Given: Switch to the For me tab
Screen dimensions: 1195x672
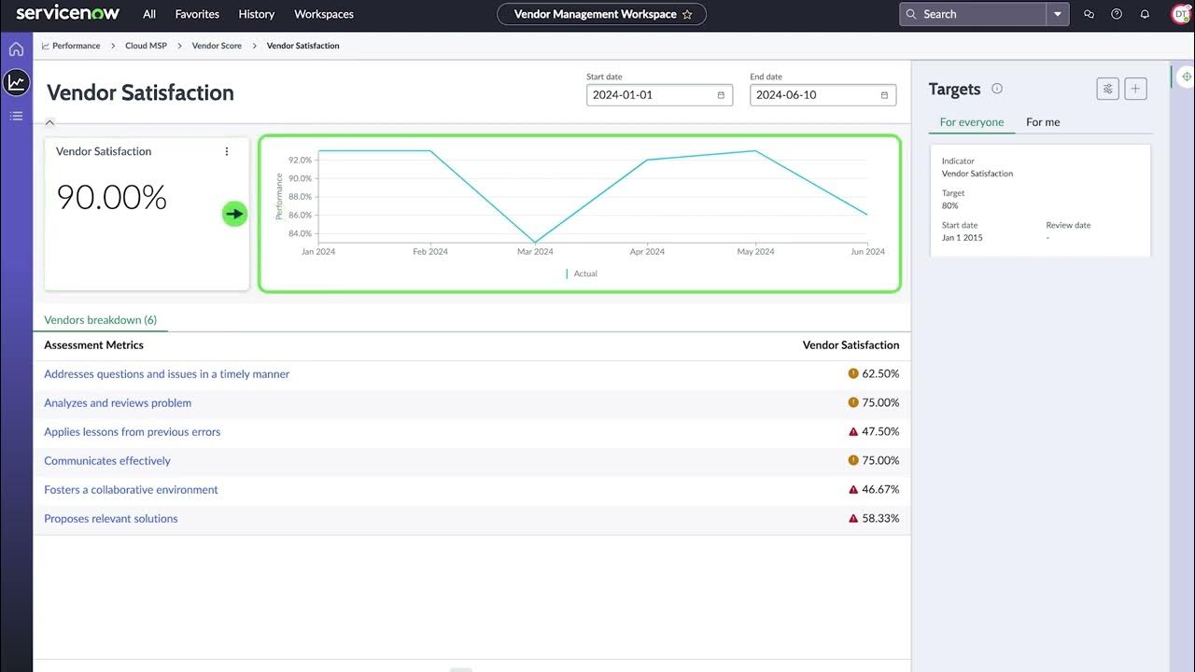Looking at the screenshot, I should [x=1042, y=121].
